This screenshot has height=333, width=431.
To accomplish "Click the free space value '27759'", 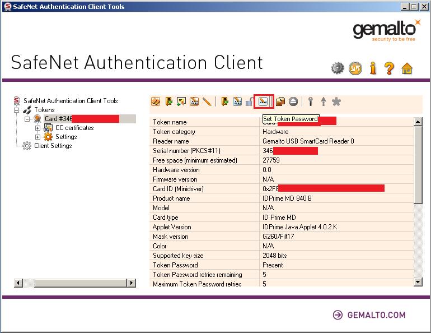I will pos(271,160).
